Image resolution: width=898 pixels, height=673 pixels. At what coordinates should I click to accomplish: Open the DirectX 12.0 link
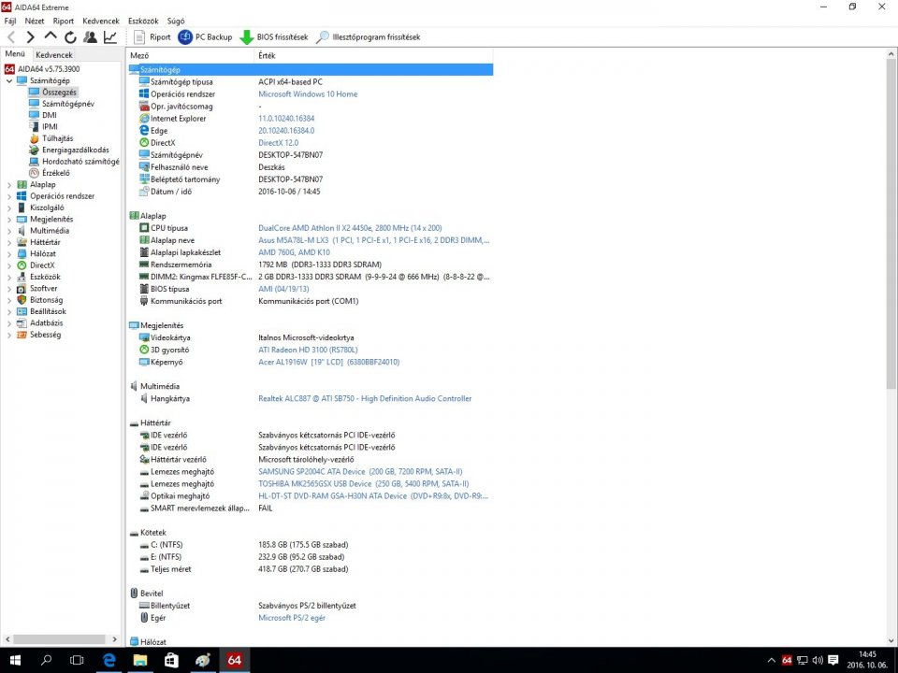[x=279, y=142]
